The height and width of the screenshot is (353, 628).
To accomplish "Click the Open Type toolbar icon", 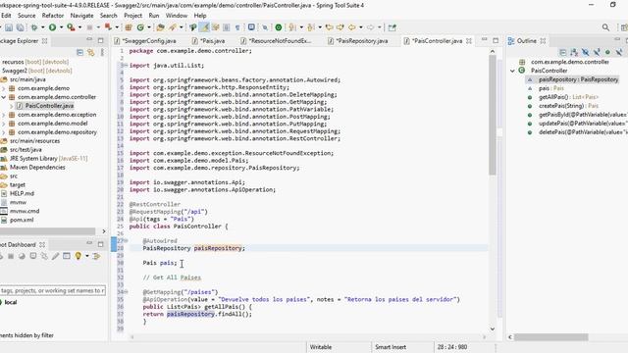I will (160, 27).
